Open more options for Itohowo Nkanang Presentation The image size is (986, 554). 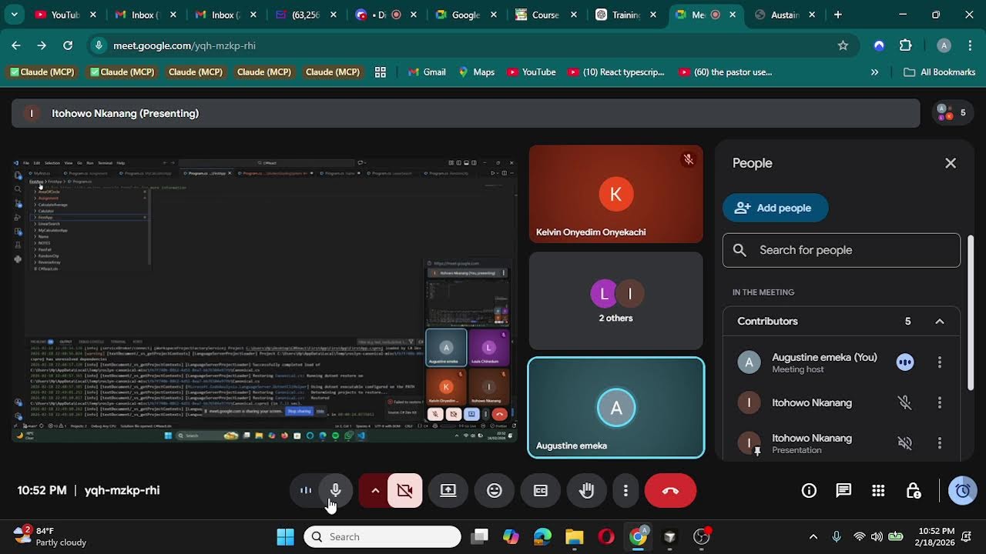point(940,443)
